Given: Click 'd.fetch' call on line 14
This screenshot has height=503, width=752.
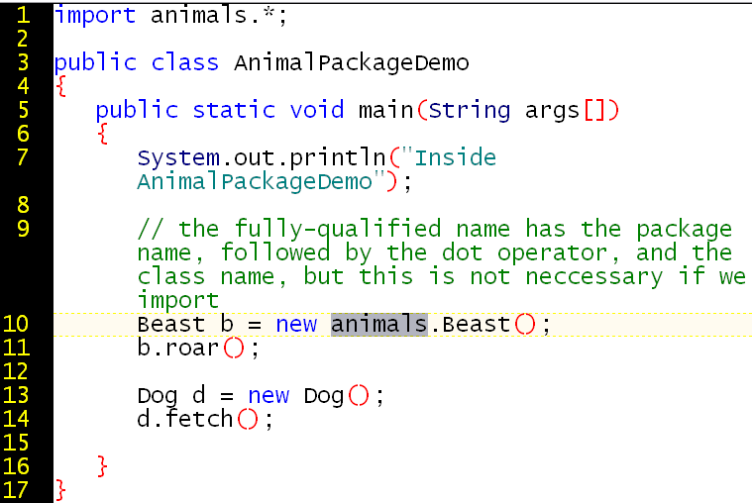Looking at the screenshot, I should point(185,419).
